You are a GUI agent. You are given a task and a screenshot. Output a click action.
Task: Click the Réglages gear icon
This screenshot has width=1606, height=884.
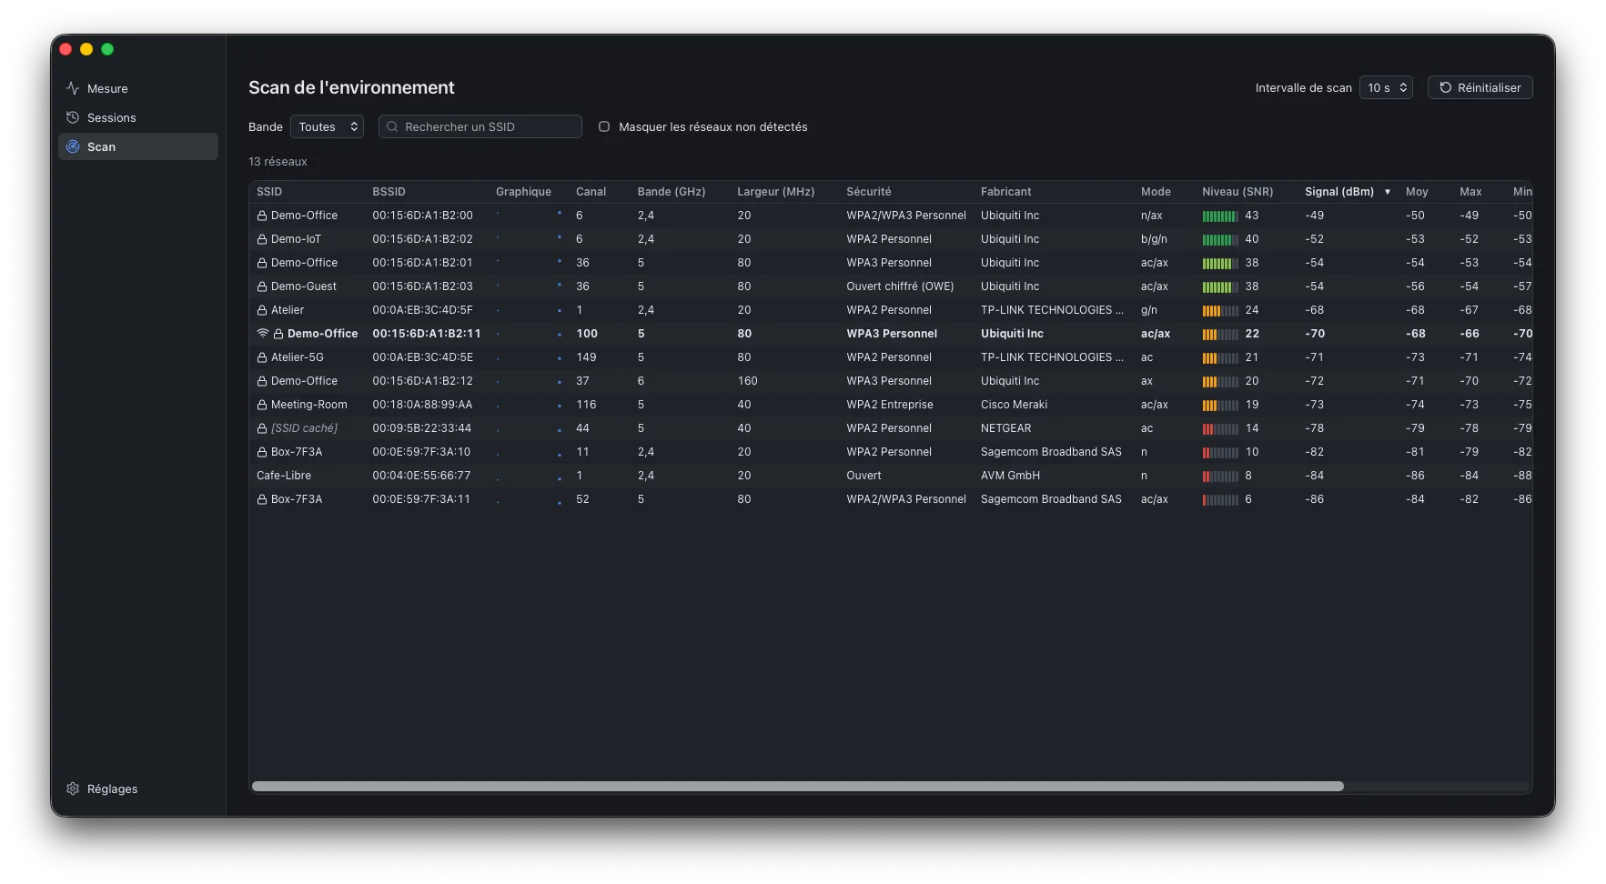(73, 789)
